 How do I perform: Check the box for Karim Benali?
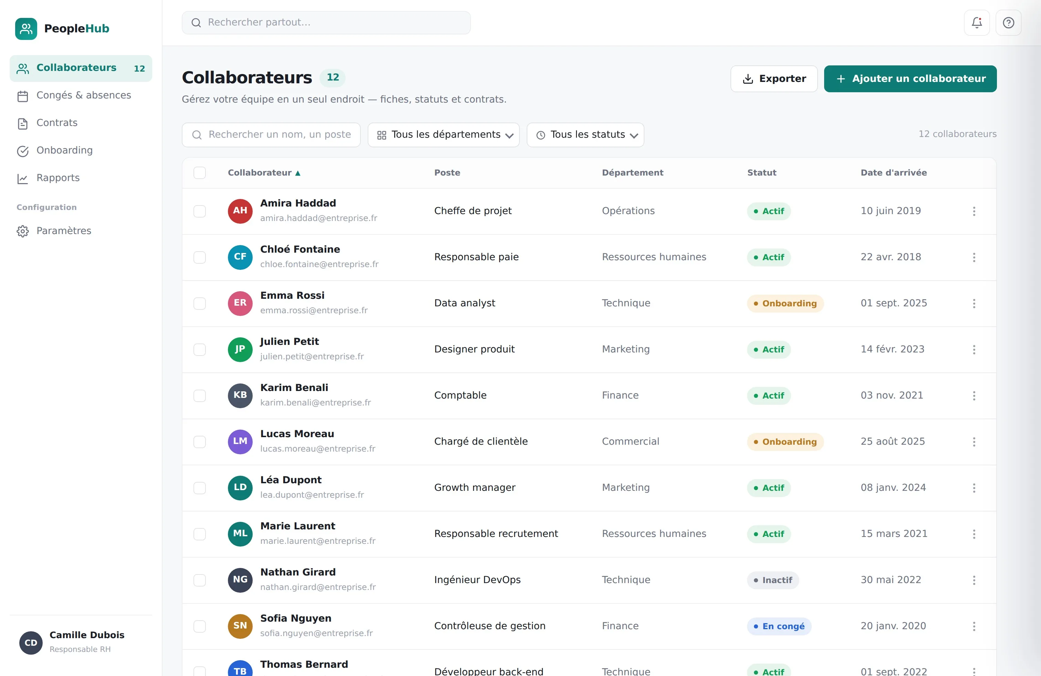pos(199,396)
